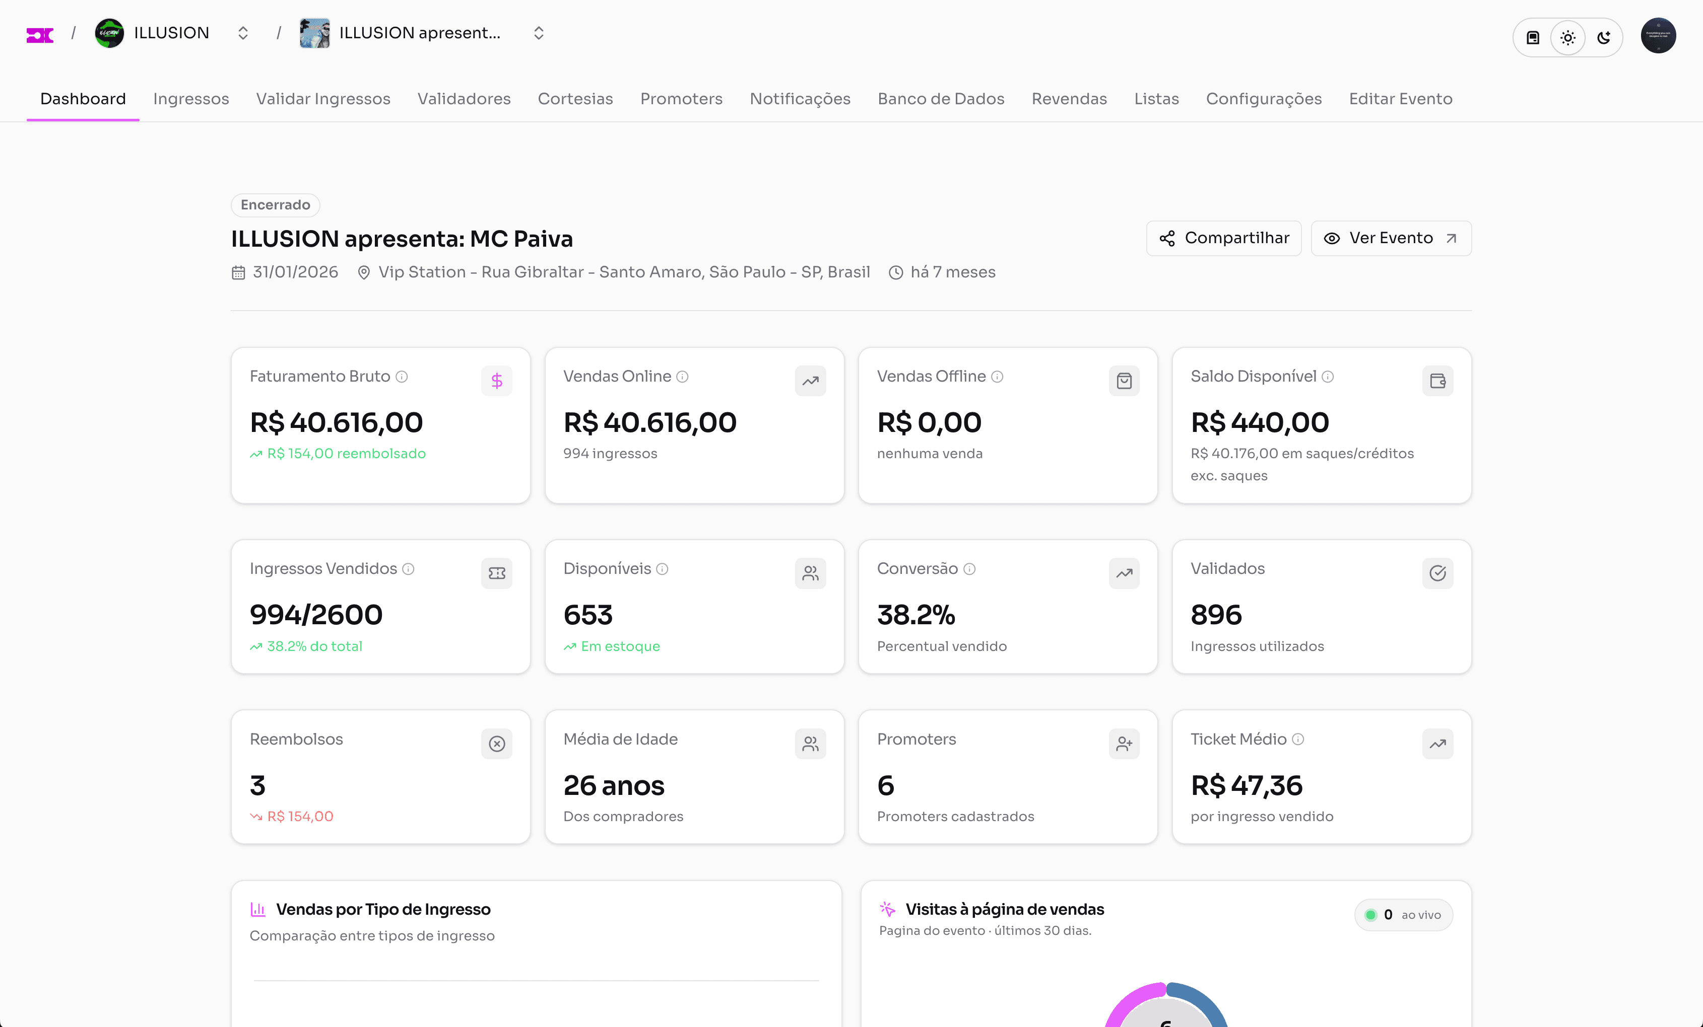Click the dollar icon on Faturamento Bruto card

coord(496,381)
